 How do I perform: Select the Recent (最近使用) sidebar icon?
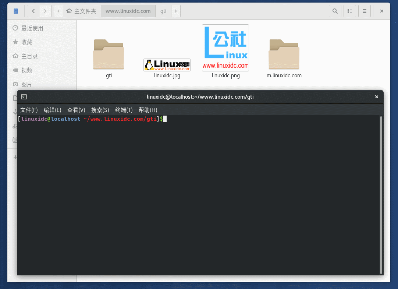pos(15,28)
